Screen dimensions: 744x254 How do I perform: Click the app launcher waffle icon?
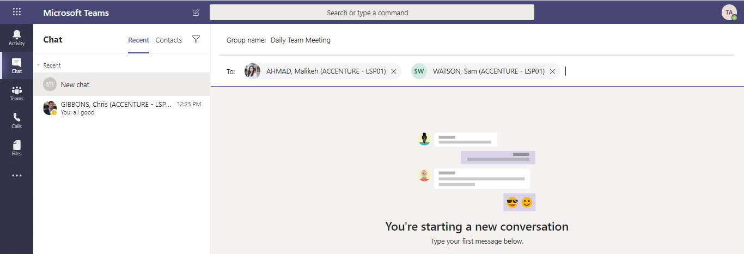click(x=17, y=12)
